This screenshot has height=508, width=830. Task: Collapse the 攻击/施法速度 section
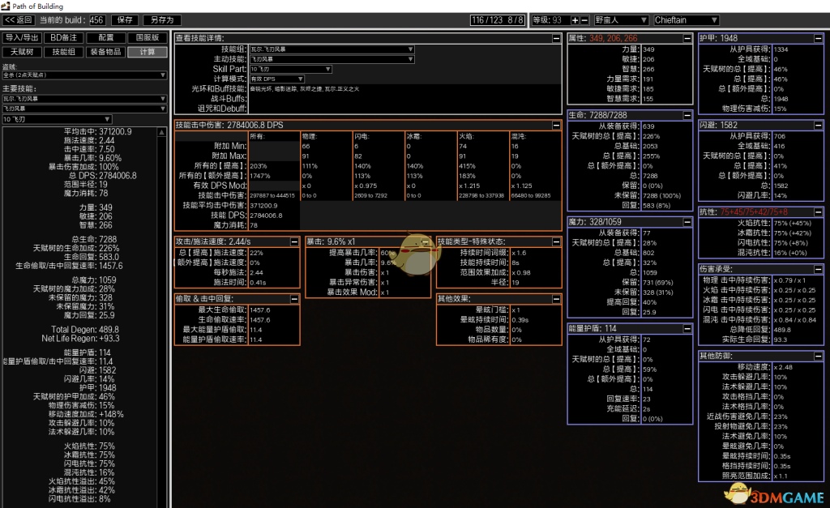(294, 241)
